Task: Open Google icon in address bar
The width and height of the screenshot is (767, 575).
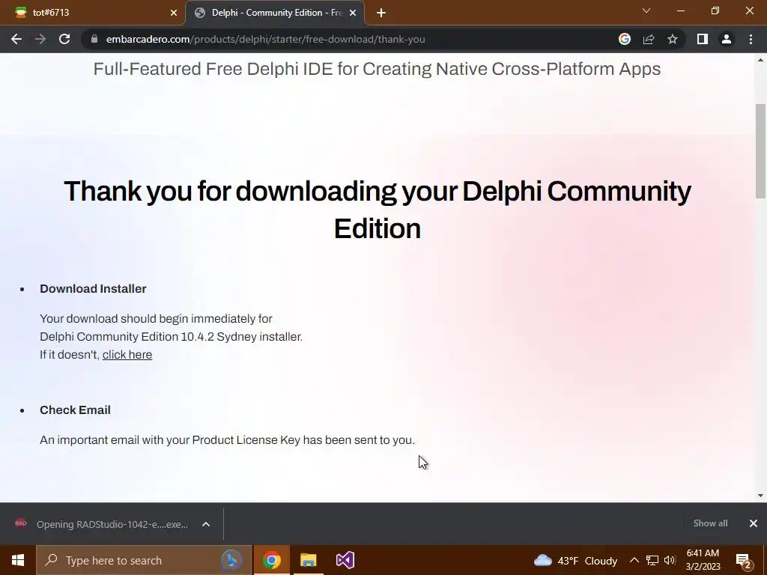Action: (x=624, y=39)
